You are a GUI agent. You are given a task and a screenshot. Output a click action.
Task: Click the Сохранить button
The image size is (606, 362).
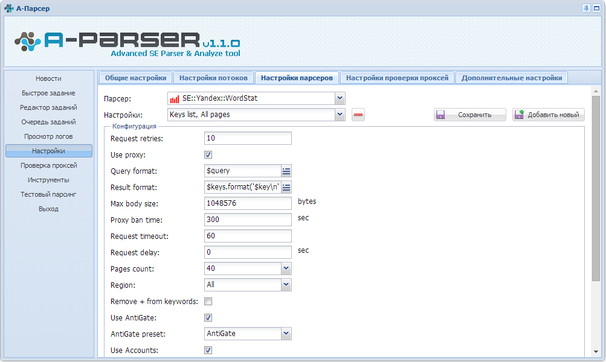pyautogui.click(x=470, y=115)
